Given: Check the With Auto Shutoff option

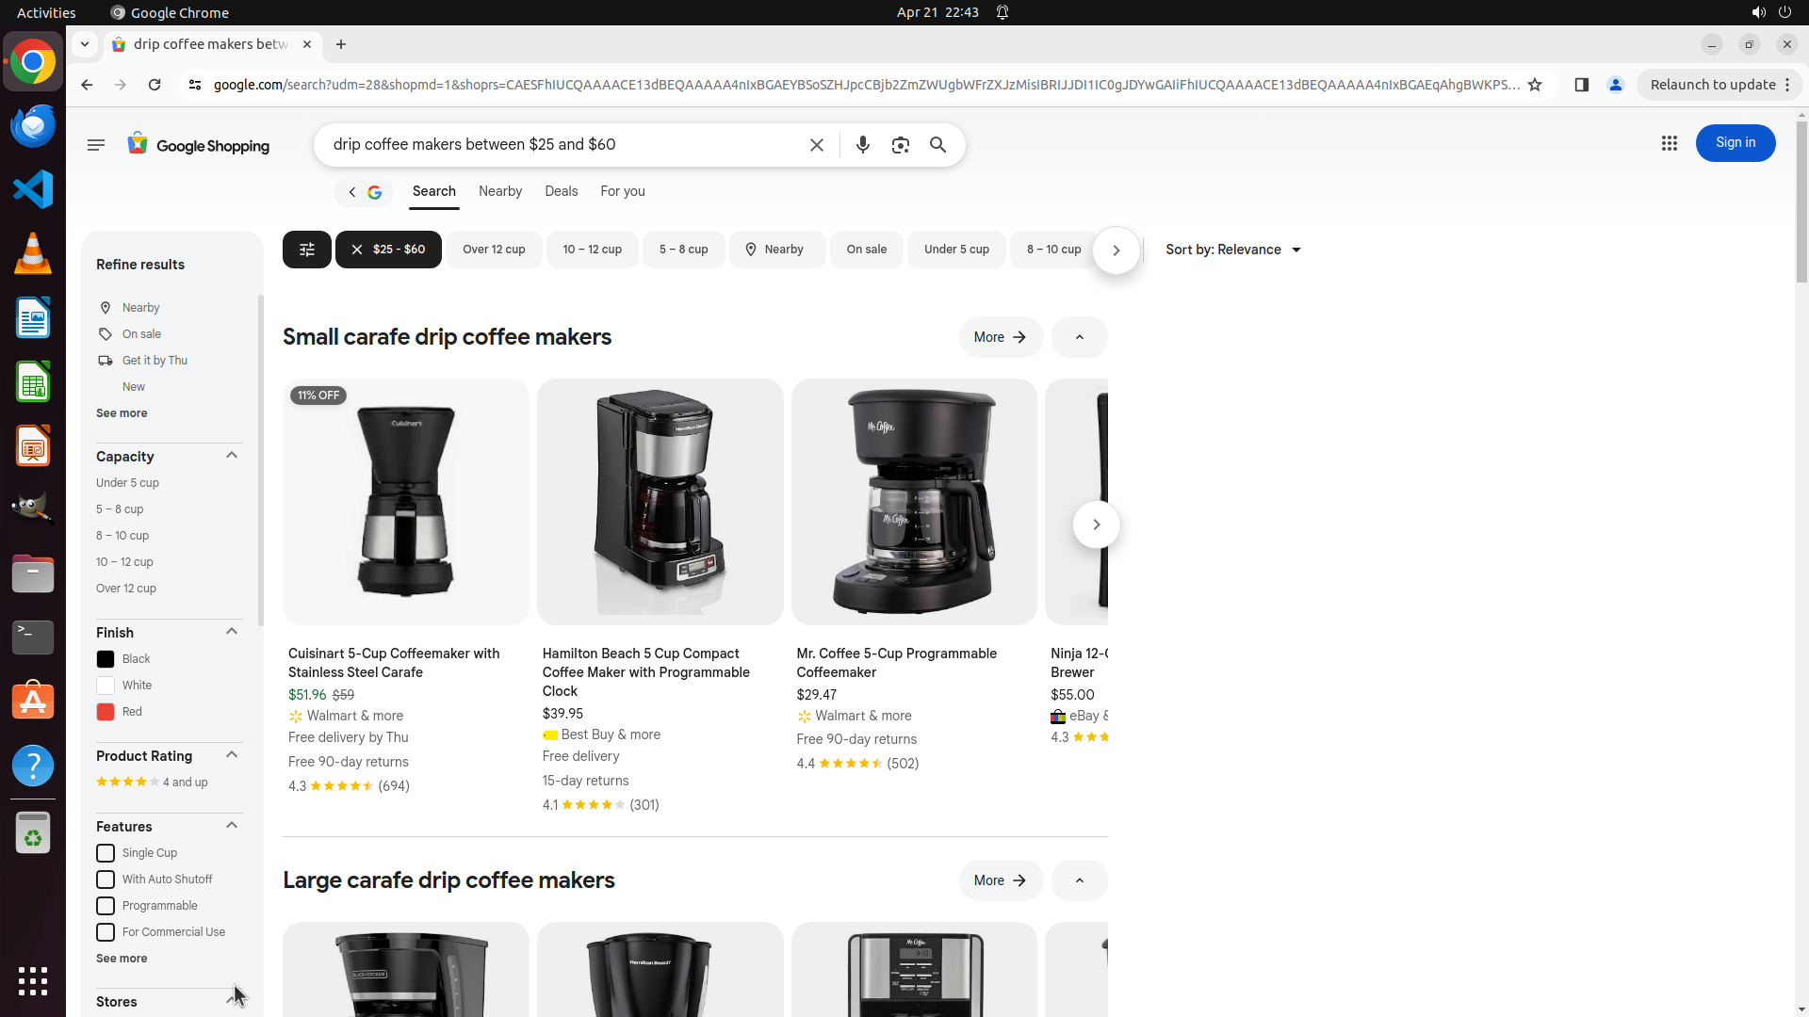Looking at the screenshot, I should [106, 880].
